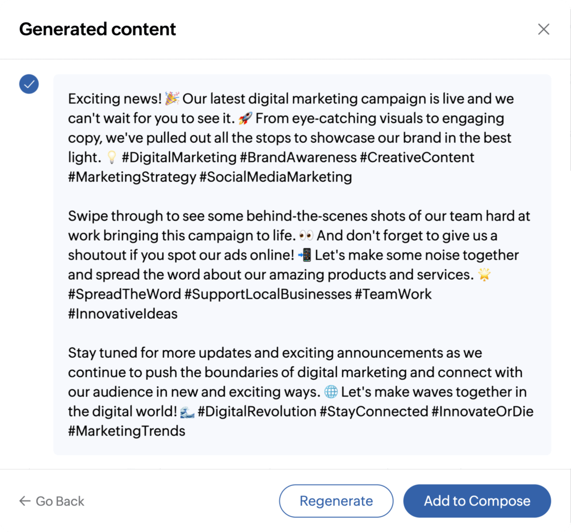Click the scrollbar on the dialog's right edge

[x=570, y=115]
